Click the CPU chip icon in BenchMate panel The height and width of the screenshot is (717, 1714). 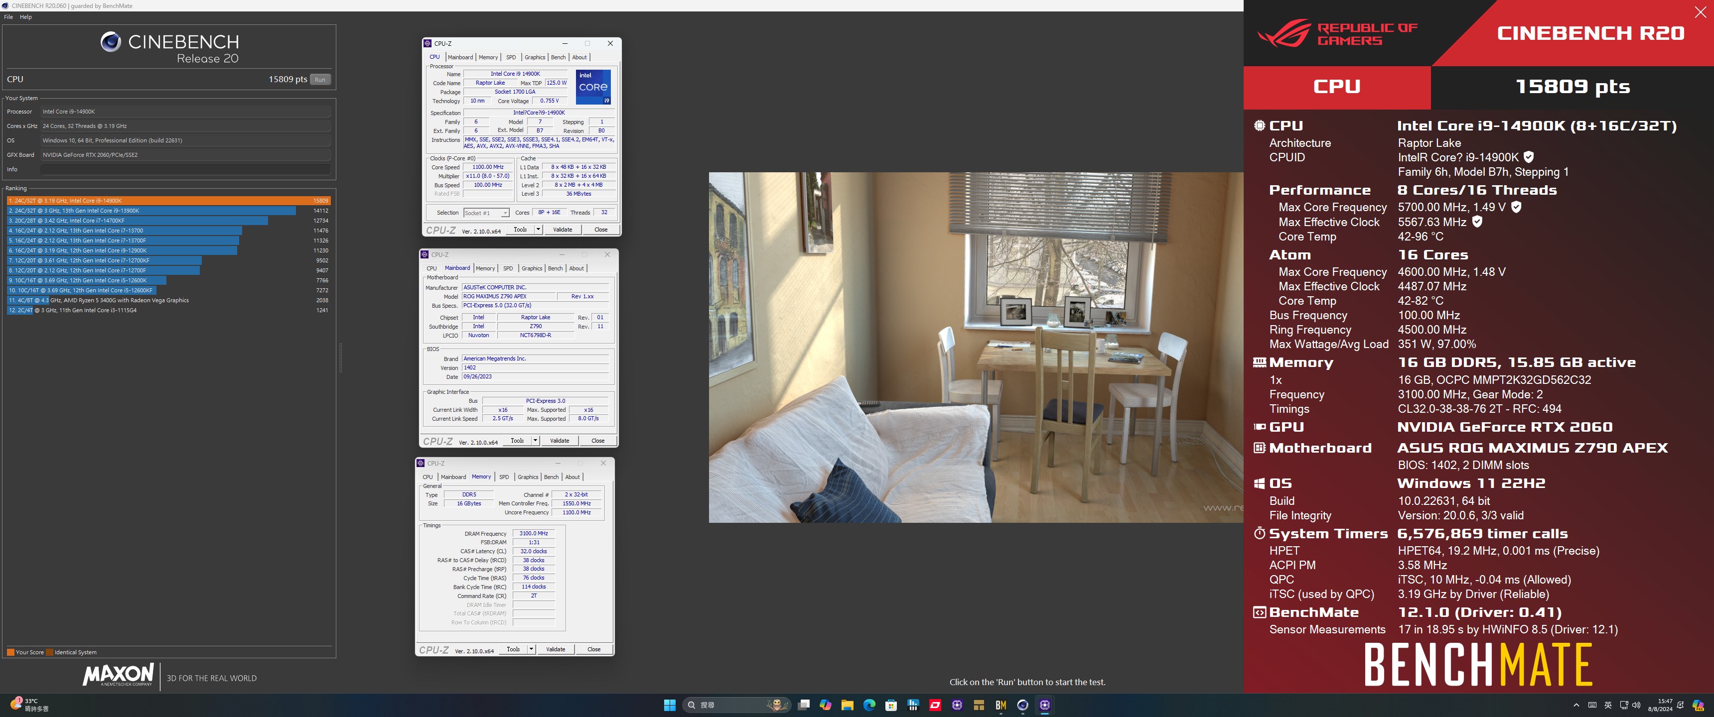(1259, 125)
